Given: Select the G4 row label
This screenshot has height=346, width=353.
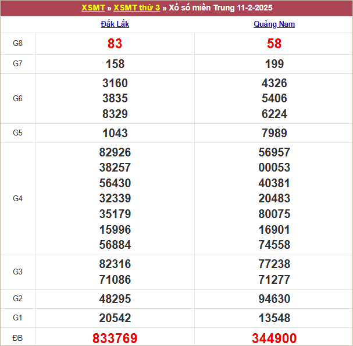Looking at the screenshot, I should [x=17, y=198].
